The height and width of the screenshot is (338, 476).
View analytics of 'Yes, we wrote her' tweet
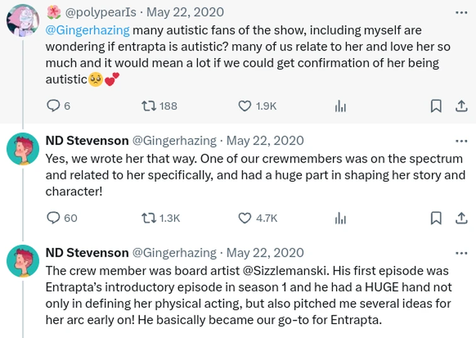340,218
